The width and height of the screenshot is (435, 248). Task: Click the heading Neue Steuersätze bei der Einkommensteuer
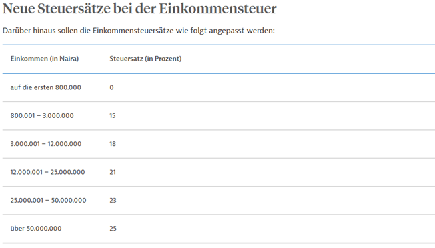point(139,8)
